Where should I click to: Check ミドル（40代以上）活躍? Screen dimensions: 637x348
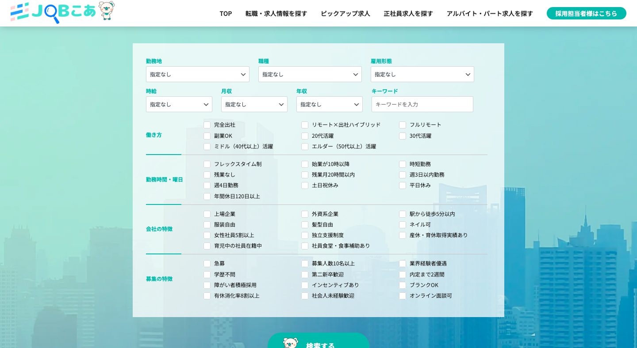coord(207,147)
